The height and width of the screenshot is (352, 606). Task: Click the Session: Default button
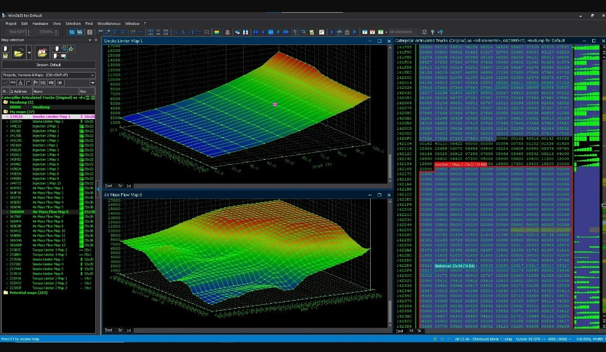[x=48, y=65]
